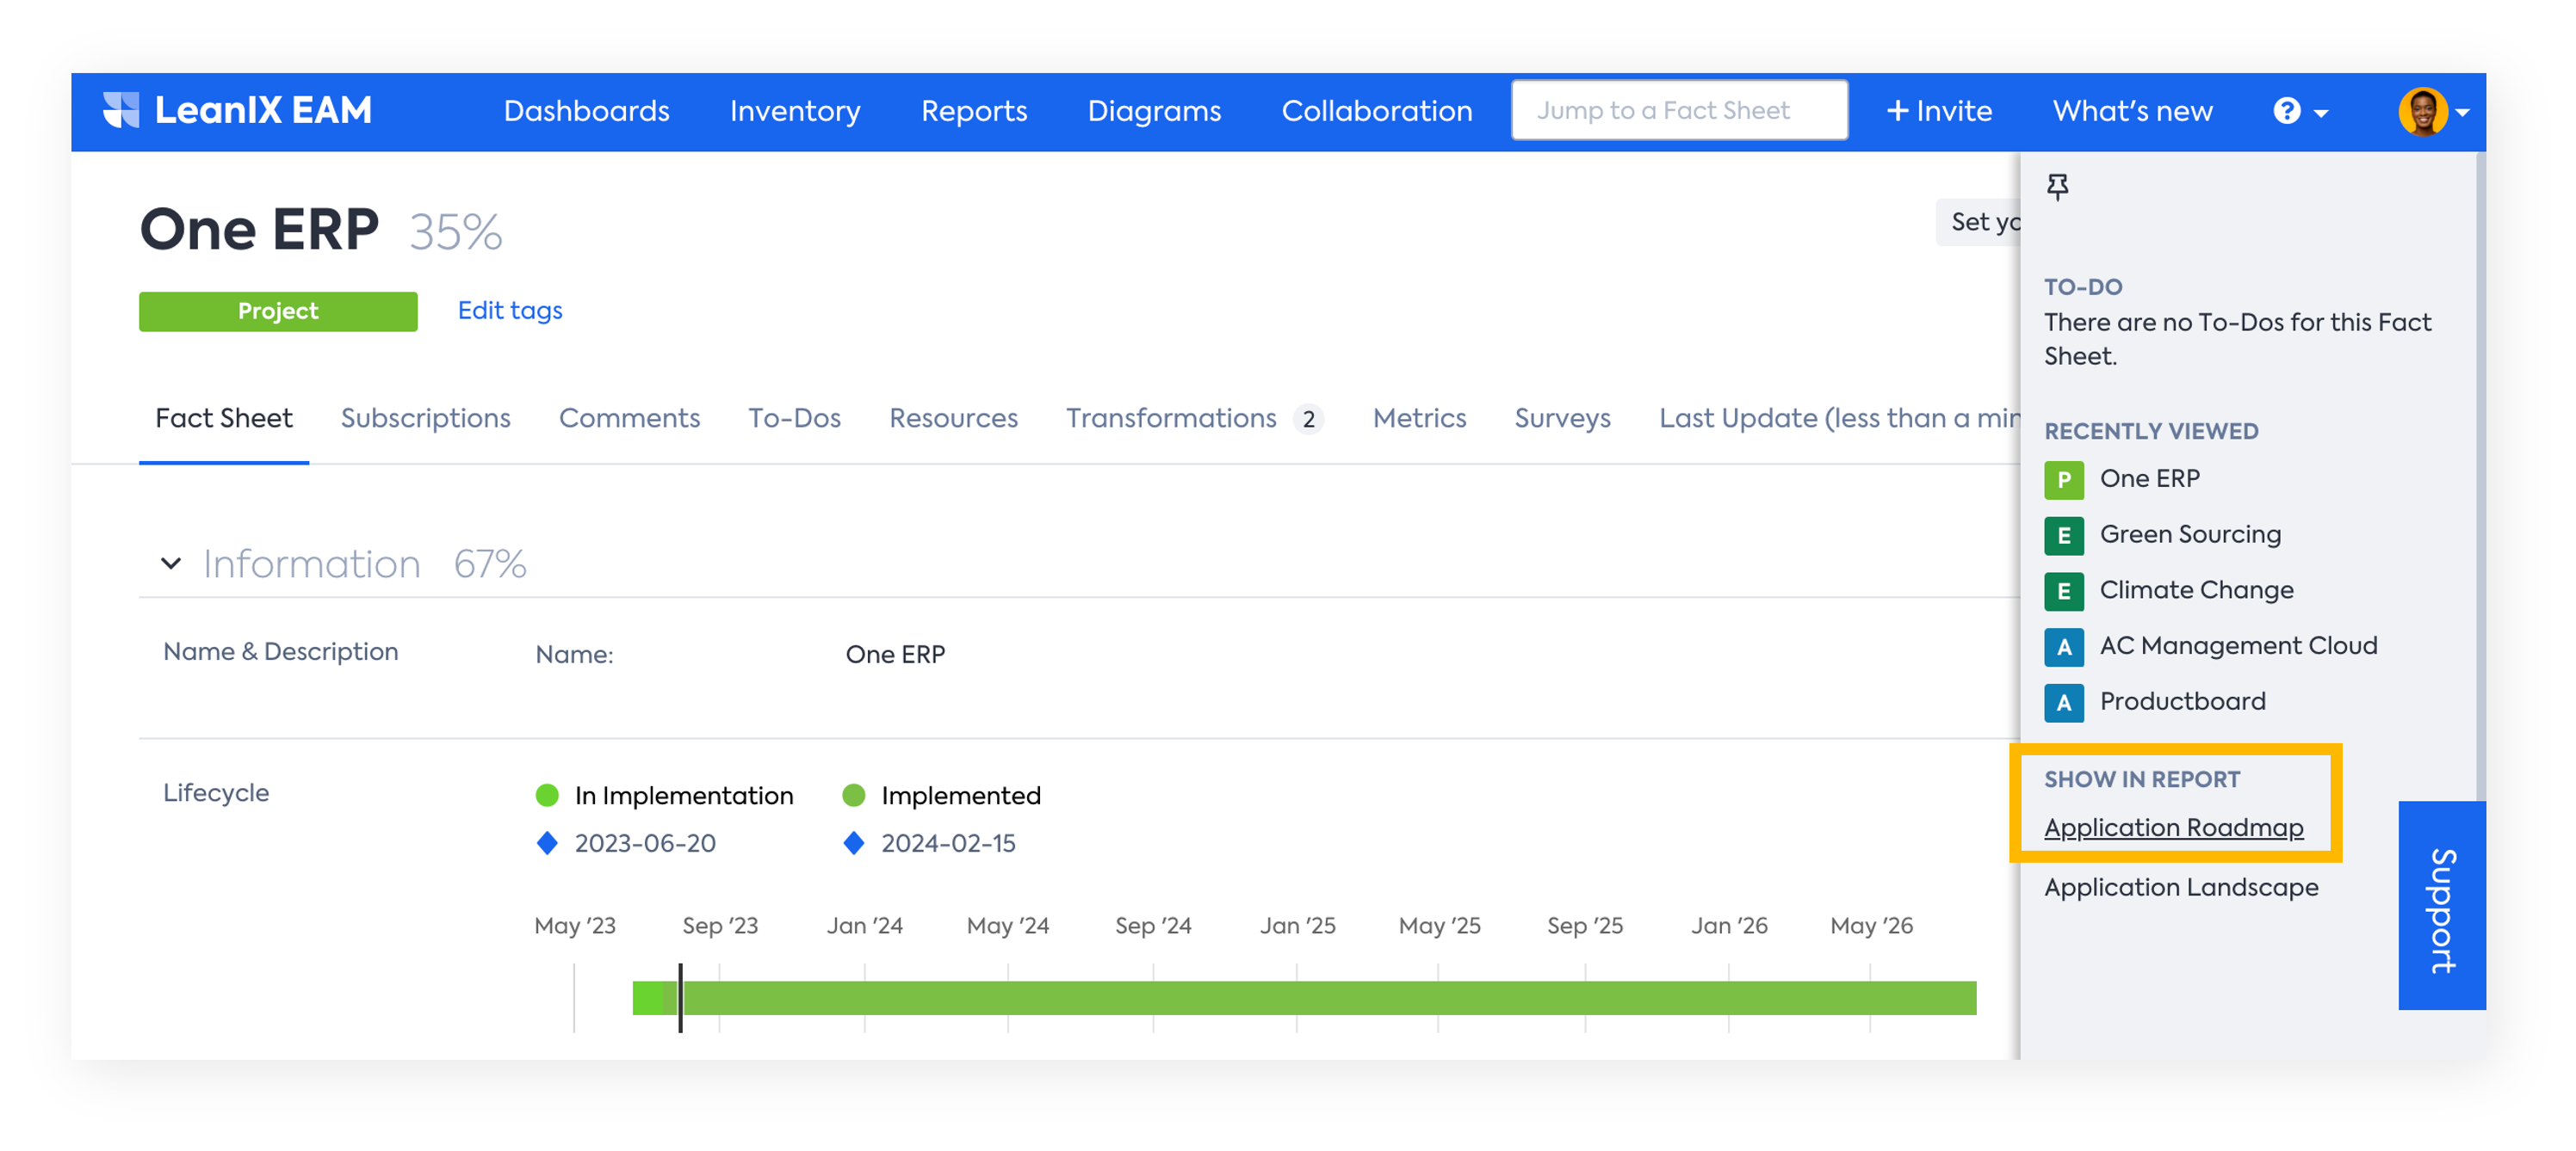The height and width of the screenshot is (1151, 2576).
Task: Click the black current-date timeline marker
Action: pyautogui.click(x=680, y=997)
